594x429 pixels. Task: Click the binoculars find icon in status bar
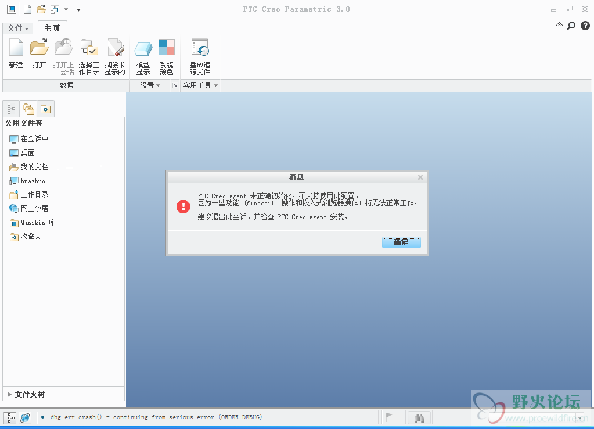point(419,418)
